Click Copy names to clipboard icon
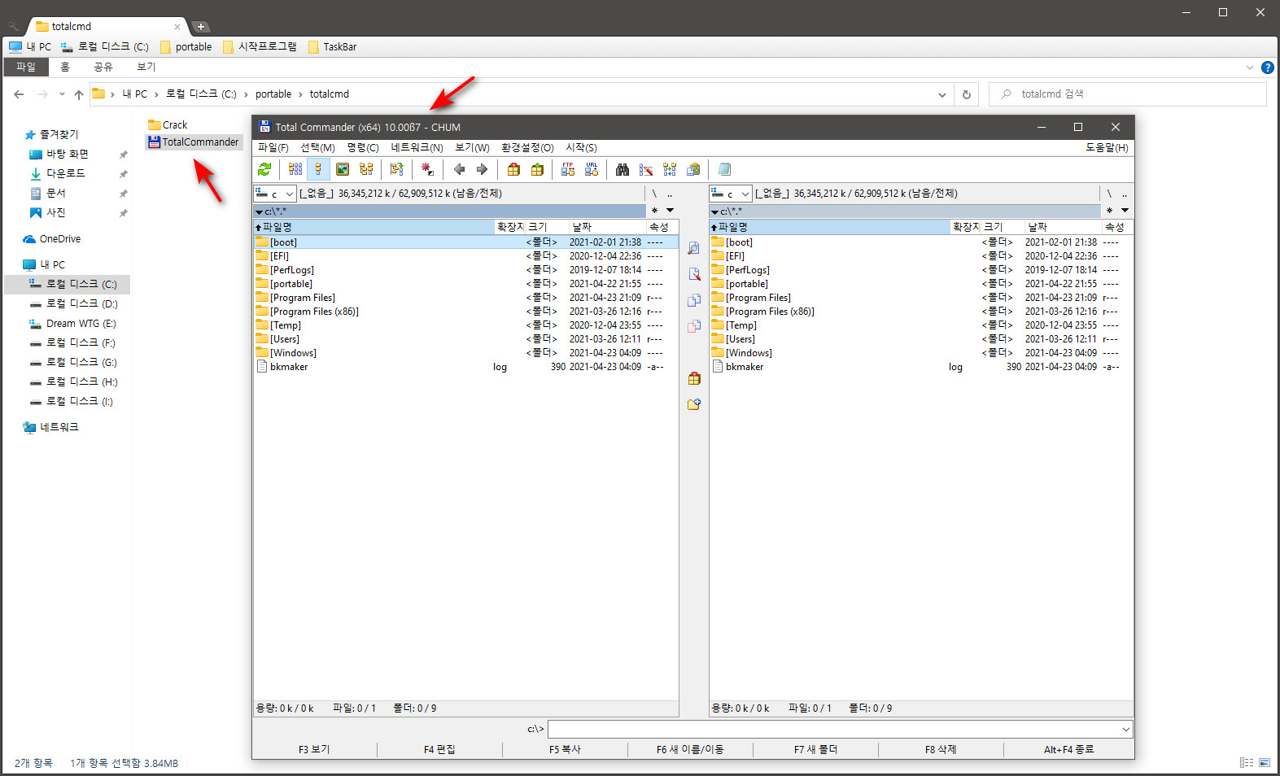 click(693, 169)
